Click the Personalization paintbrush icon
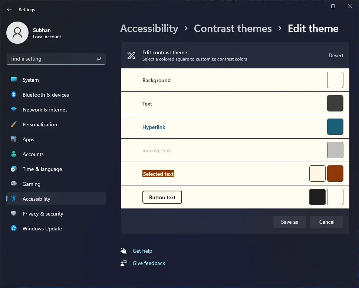 pos(14,124)
